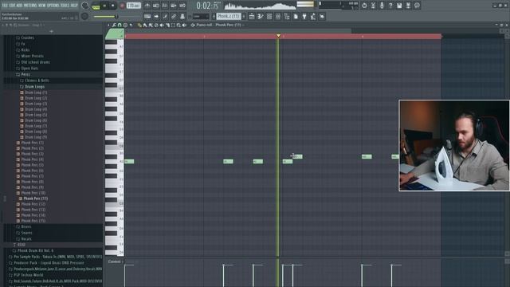Open the PATTERNS menu

31,6
